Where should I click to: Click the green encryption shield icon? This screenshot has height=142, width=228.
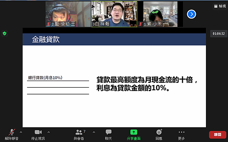coord(5,33)
